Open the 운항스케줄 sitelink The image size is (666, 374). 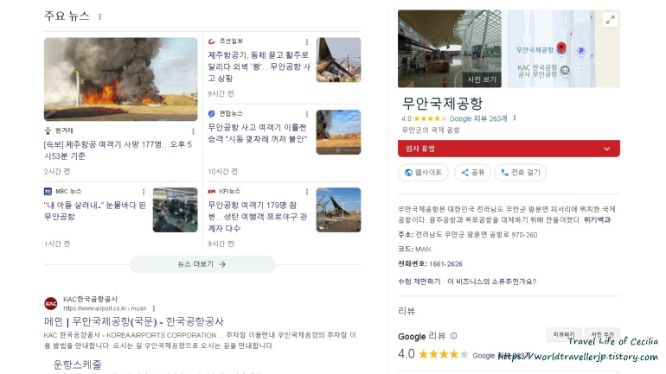(77, 364)
